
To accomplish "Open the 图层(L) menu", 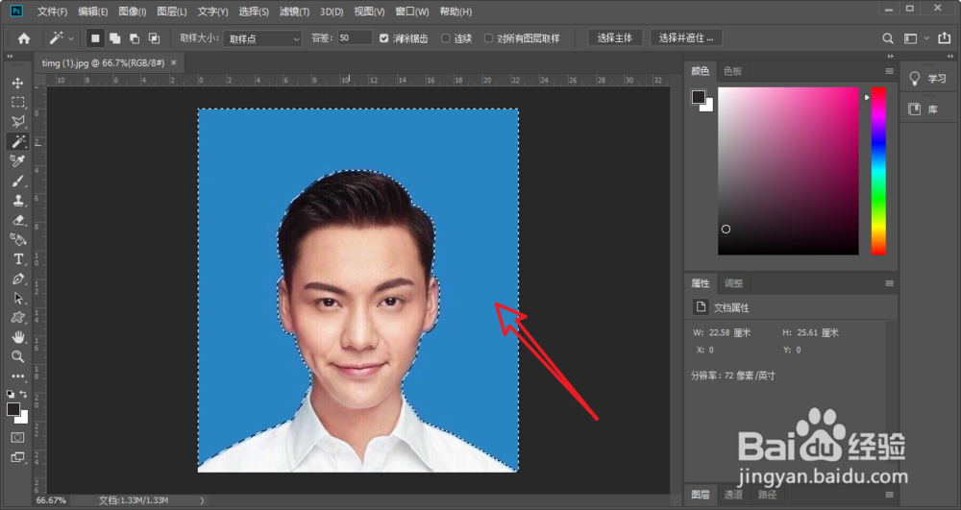I will coord(172,12).
